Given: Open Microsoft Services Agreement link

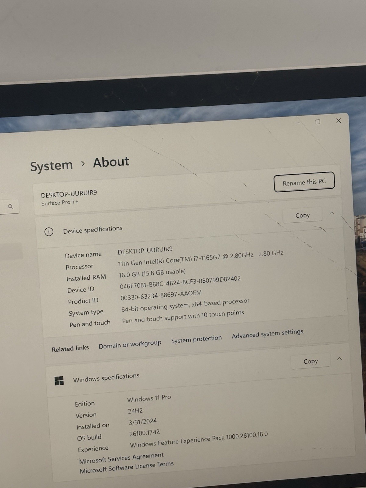Looking at the screenshot, I should (121, 458).
